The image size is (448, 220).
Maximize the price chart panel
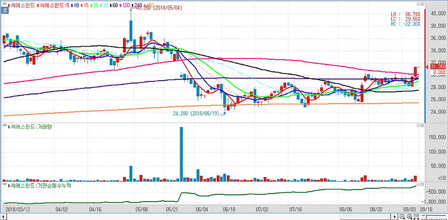coord(418,5)
